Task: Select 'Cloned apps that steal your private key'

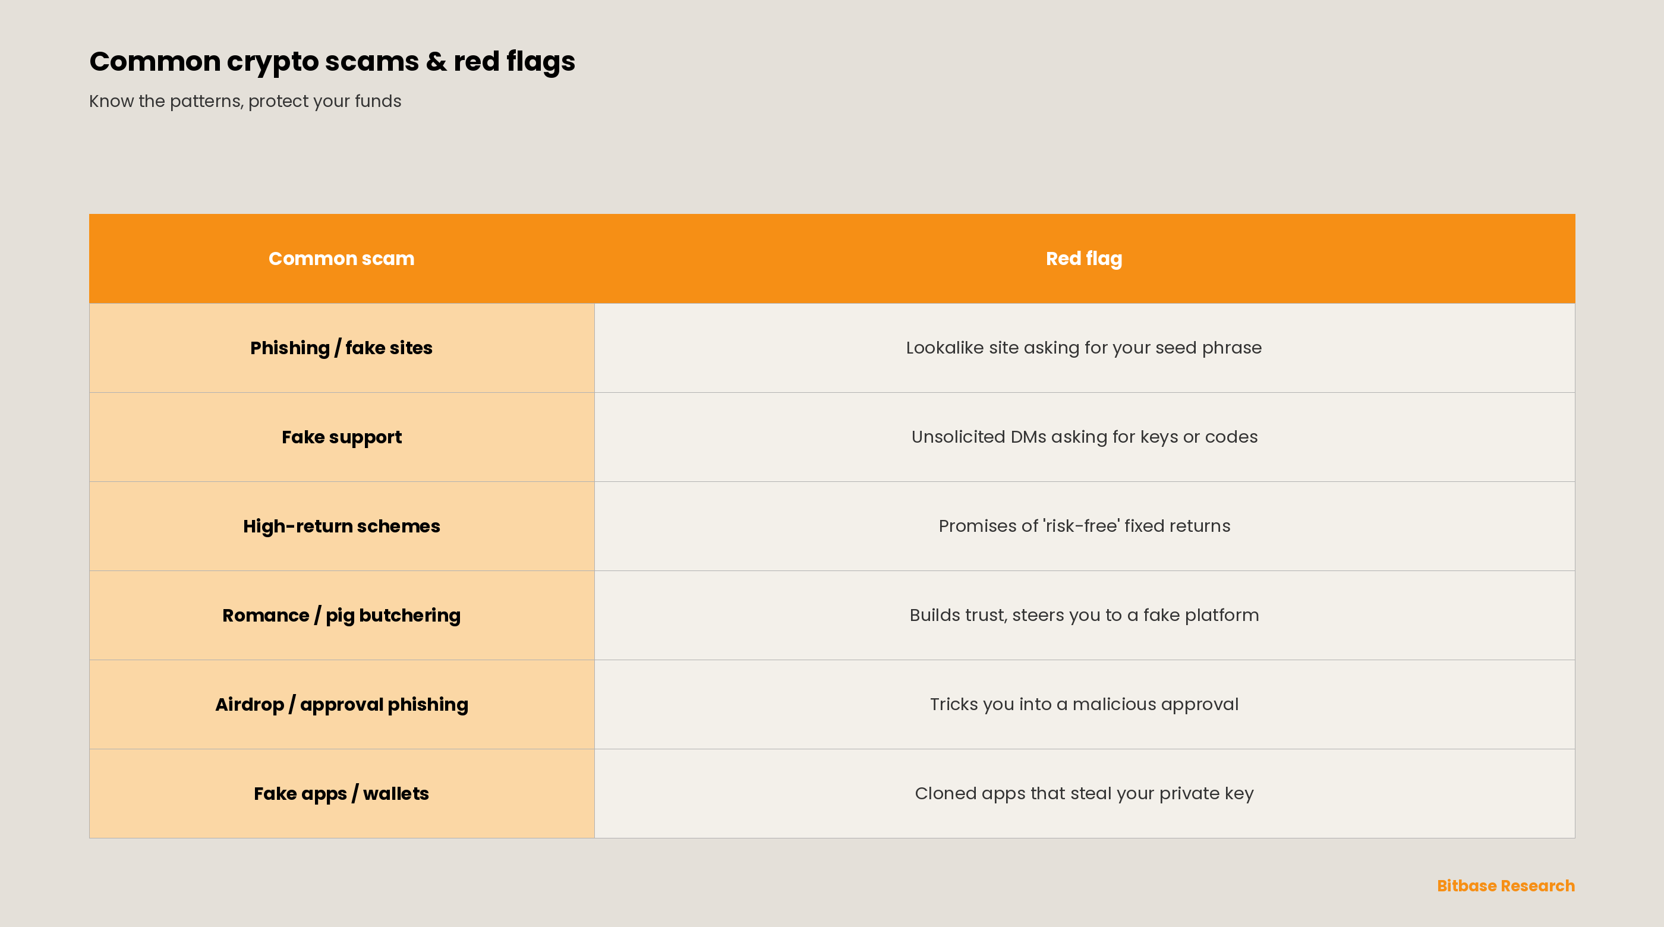Action: point(1085,794)
